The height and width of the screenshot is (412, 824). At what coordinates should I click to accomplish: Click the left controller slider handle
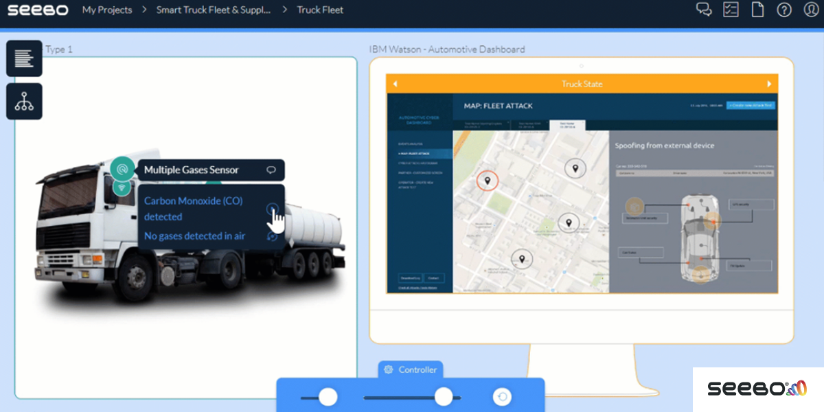coord(328,397)
